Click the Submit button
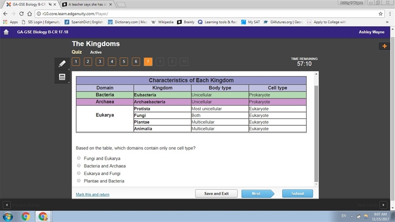The height and width of the screenshot is (222, 395). point(298,193)
